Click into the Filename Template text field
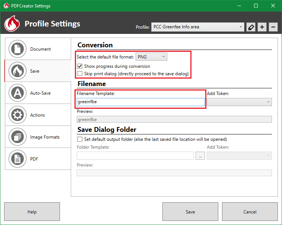This screenshot has height=225, width=282. point(141,102)
